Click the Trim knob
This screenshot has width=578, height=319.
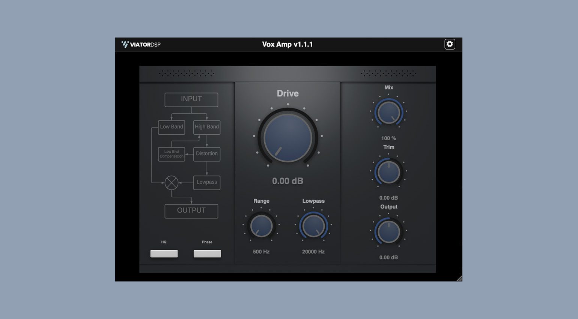(x=389, y=172)
